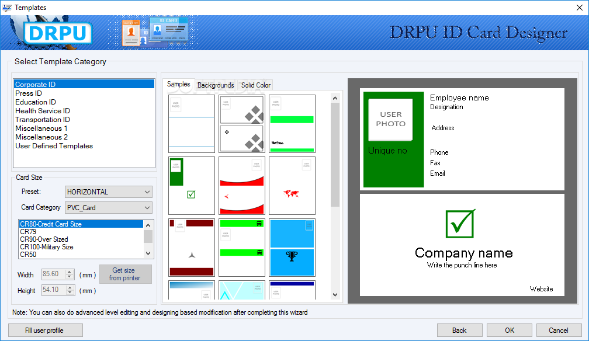Image resolution: width=589 pixels, height=341 pixels.
Task: Decrease Height with spinner down arrow
Action: click(70, 293)
